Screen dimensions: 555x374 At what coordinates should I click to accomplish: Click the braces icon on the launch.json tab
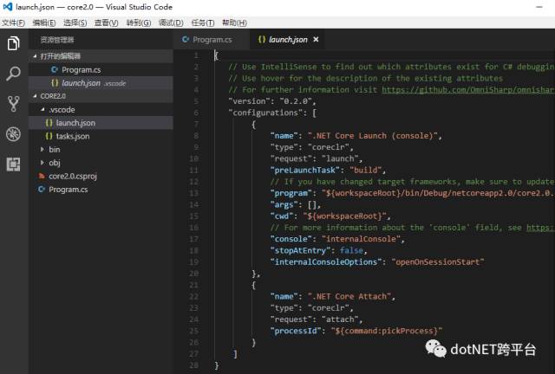(262, 39)
